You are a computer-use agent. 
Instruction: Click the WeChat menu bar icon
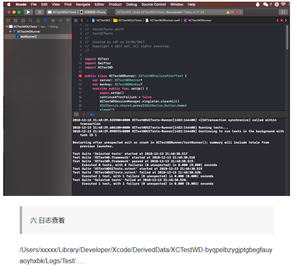pos(265,5)
